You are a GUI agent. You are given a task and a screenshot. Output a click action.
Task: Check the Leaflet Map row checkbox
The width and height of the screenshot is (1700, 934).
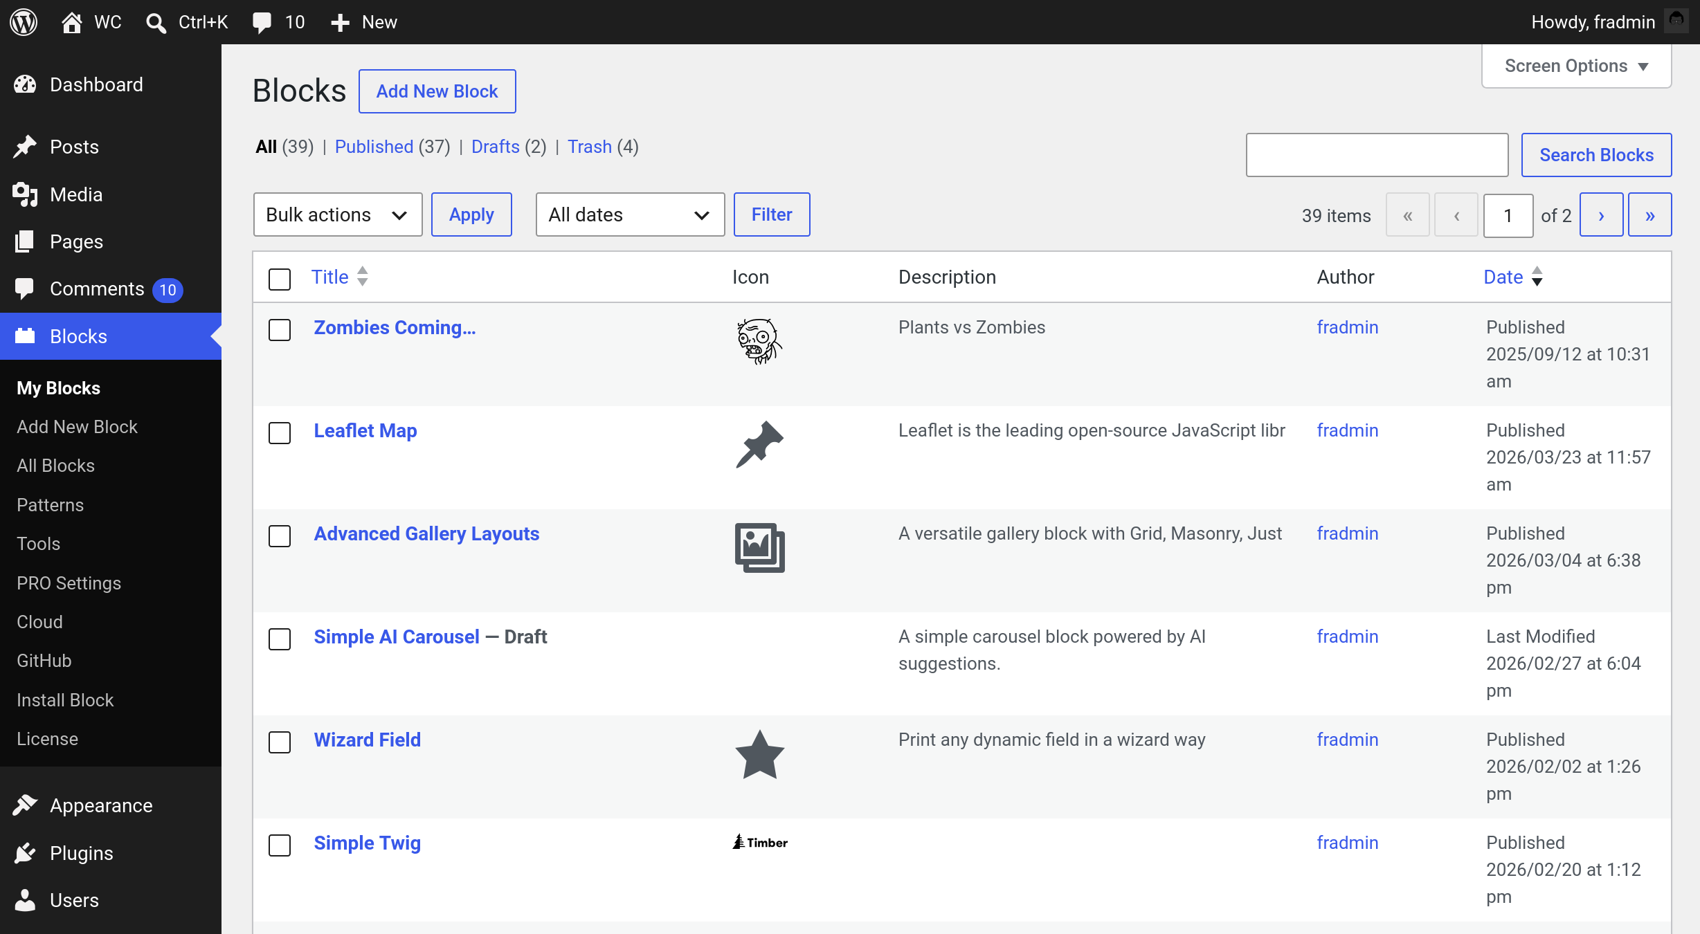click(280, 433)
